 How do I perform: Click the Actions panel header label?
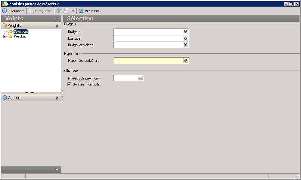pos(14,98)
